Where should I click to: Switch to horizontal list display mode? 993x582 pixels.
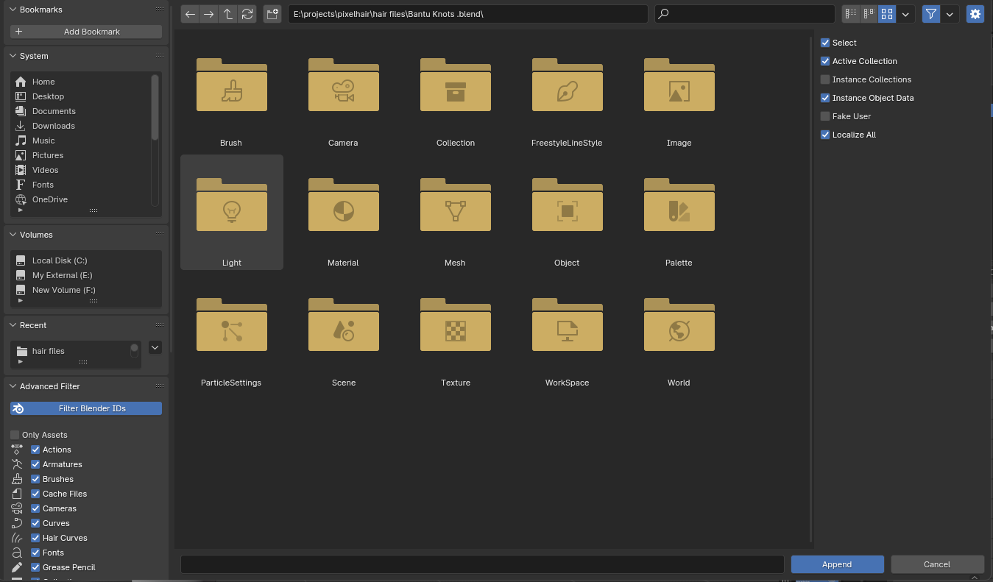tap(869, 14)
